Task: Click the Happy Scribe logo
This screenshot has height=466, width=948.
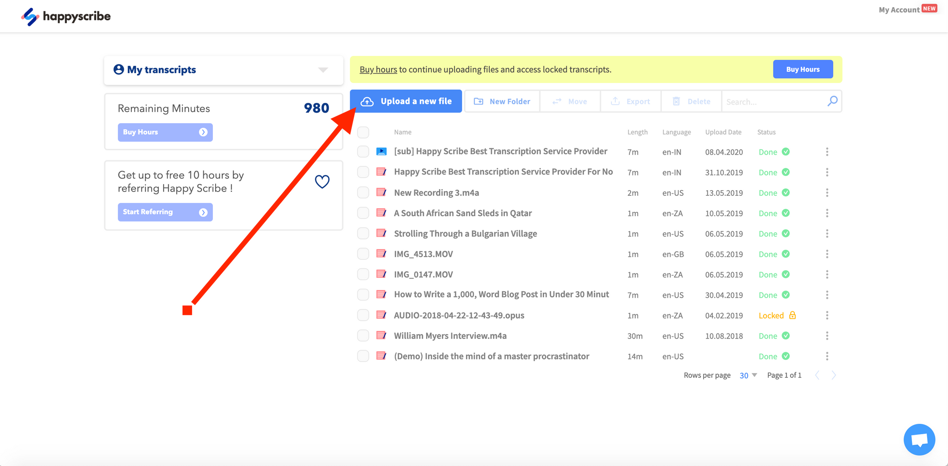Action: click(66, 17)
